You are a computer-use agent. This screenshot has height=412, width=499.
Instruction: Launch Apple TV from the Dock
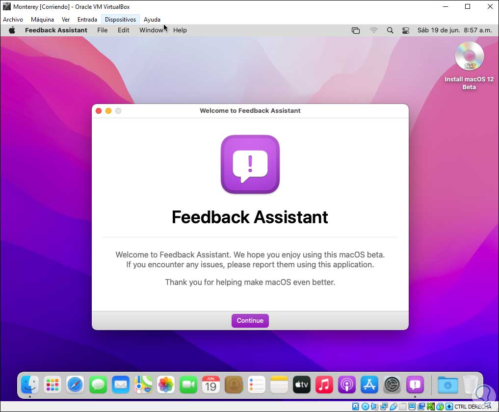(302, 385)
